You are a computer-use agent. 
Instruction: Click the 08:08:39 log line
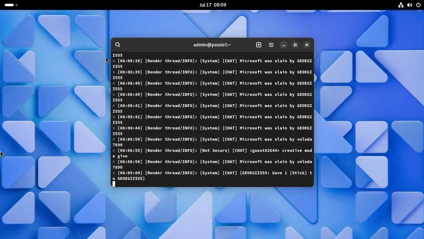[x=212, y=75]
